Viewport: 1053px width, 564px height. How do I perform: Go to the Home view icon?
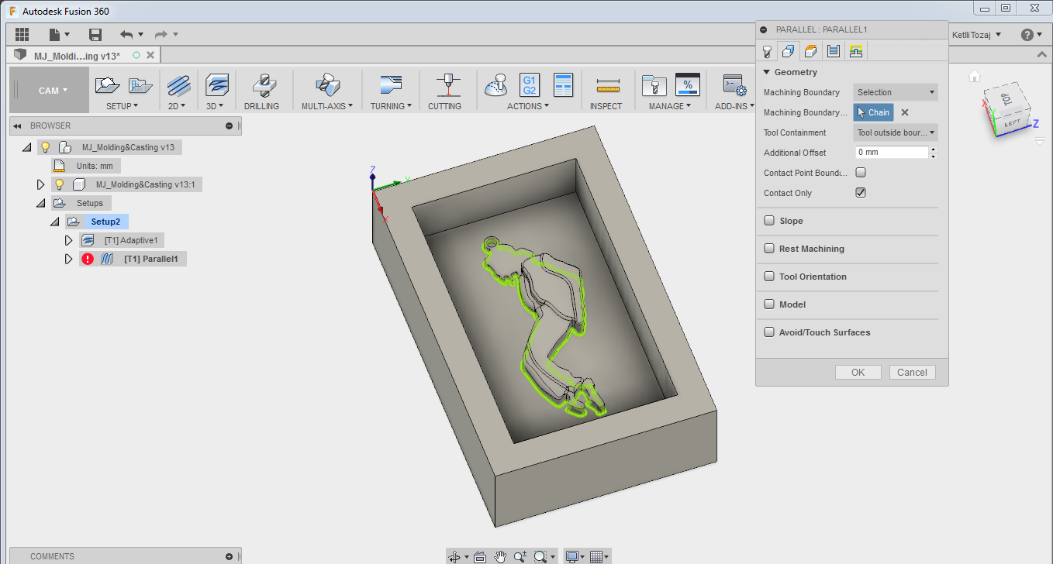coord(975,76)
